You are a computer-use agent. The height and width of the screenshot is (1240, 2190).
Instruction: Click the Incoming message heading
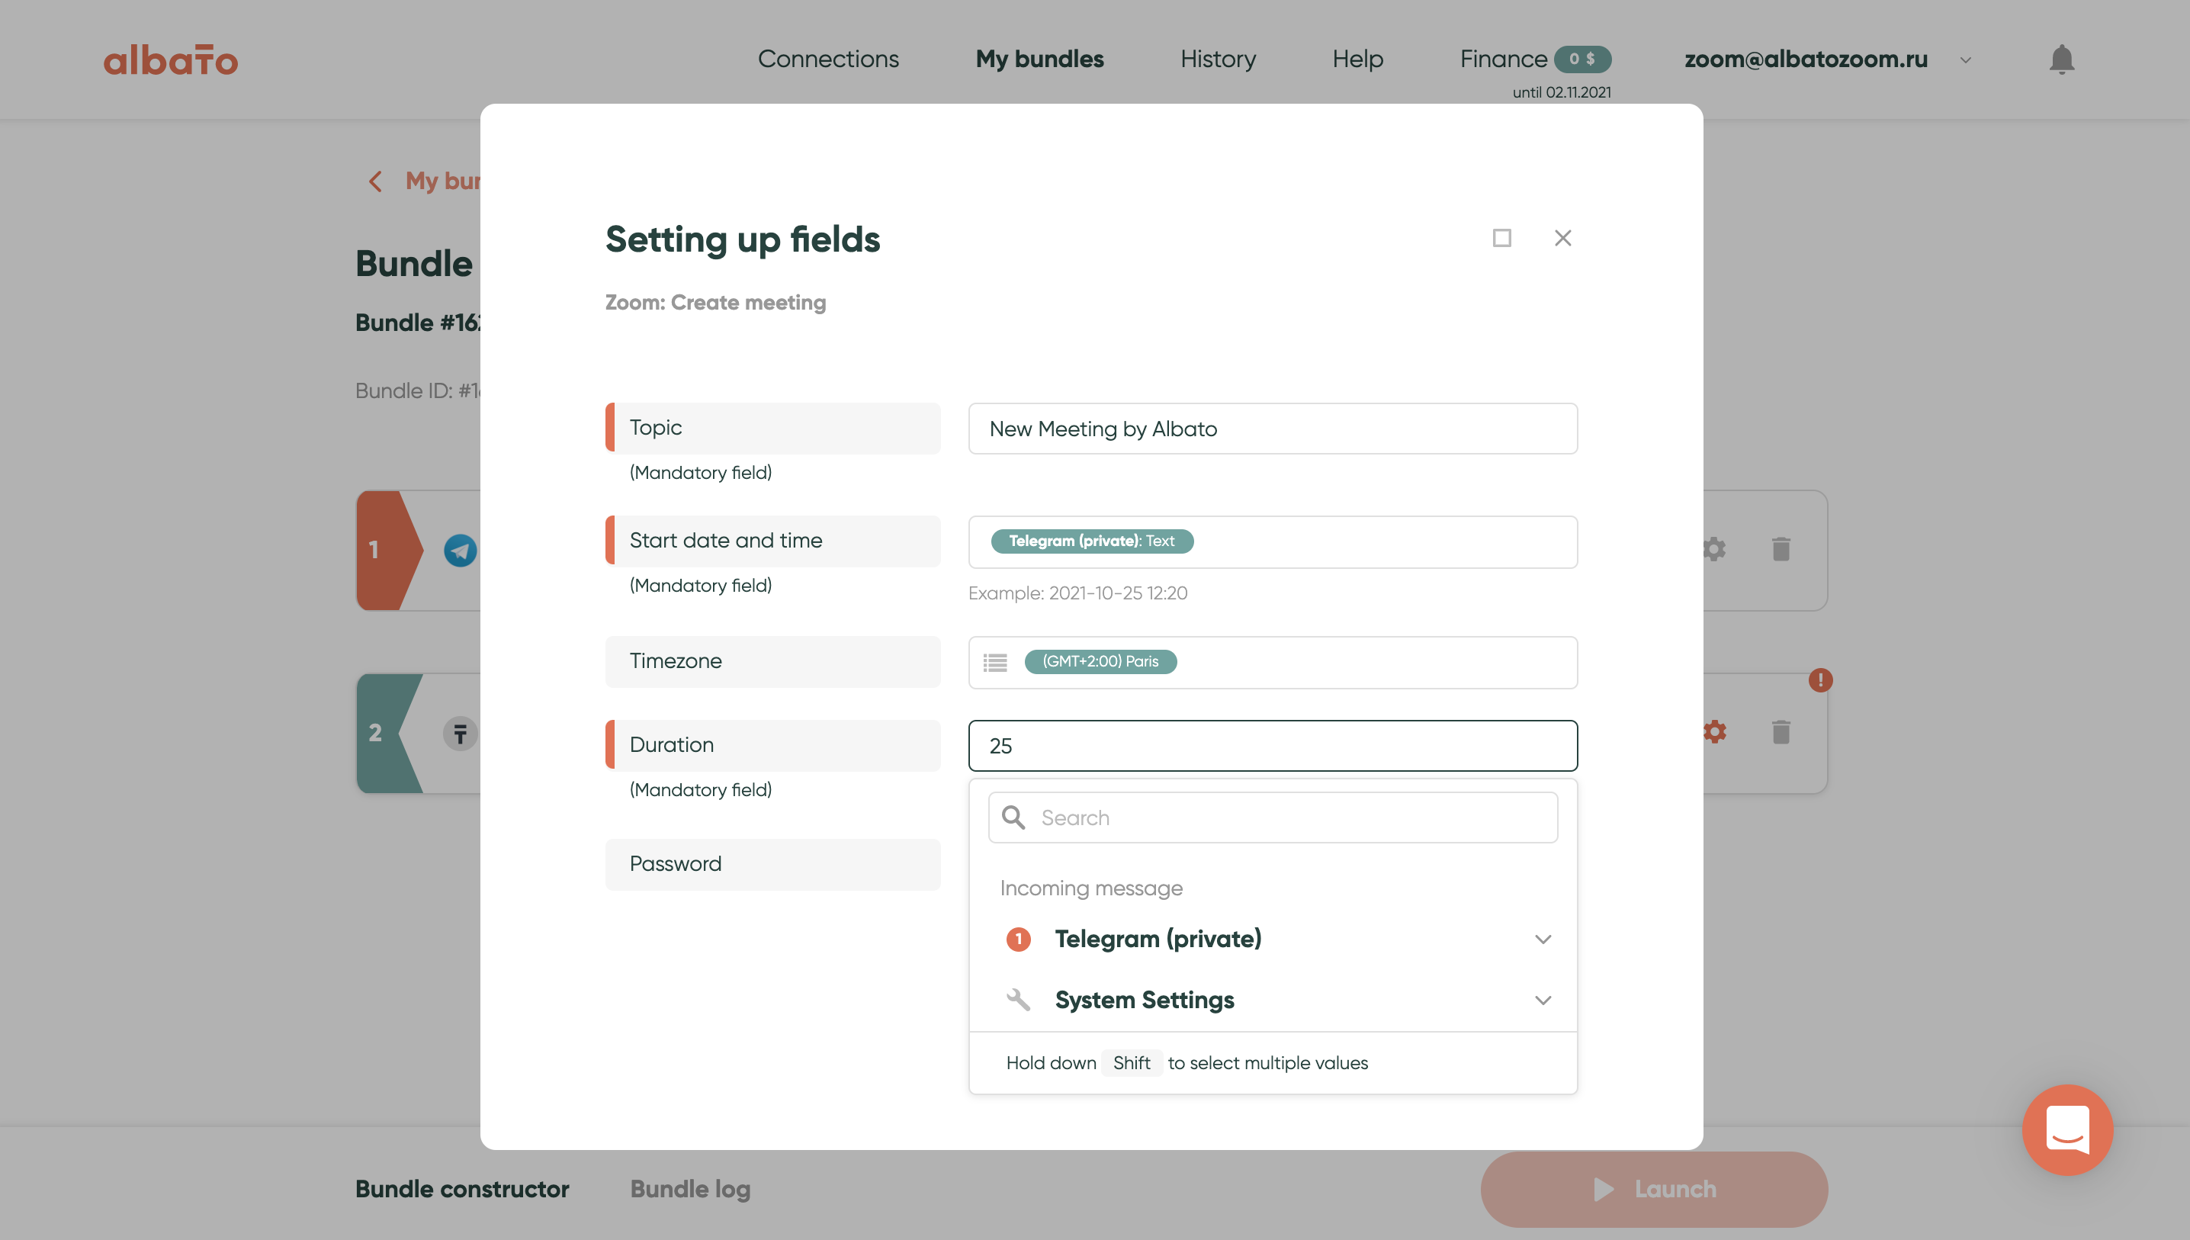tap(1090, 888)
